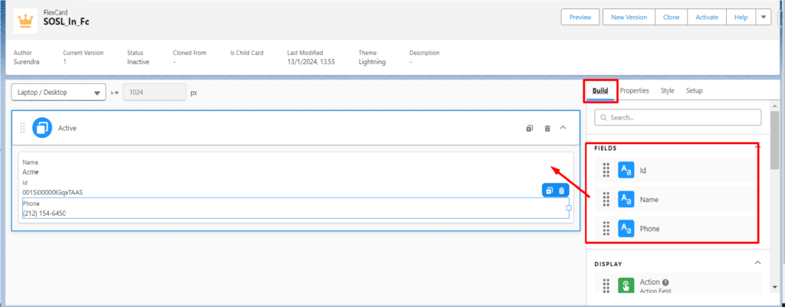Click the Phone label in FIELDS list
Viewport: 785px width, 307px height.
[649, 228]
